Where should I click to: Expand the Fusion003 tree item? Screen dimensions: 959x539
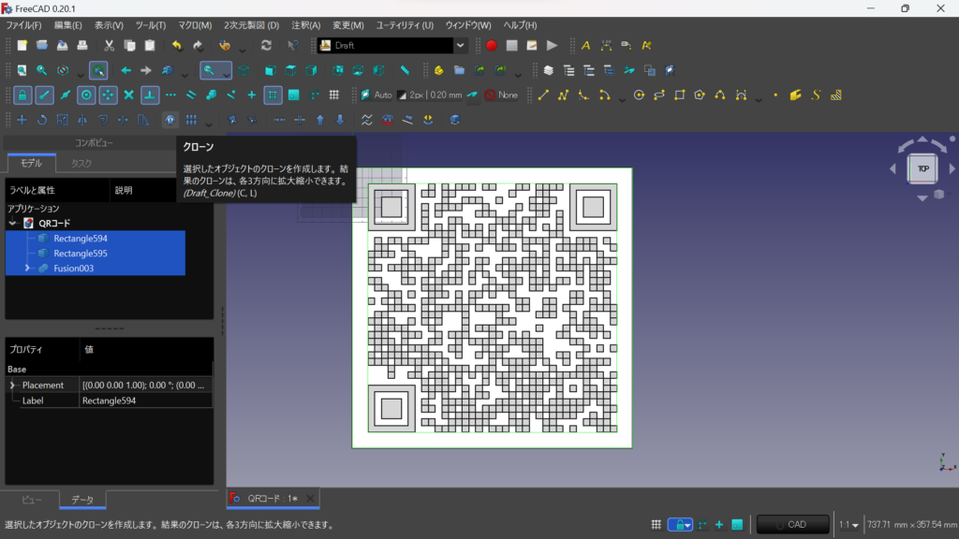tap(27, 269)
